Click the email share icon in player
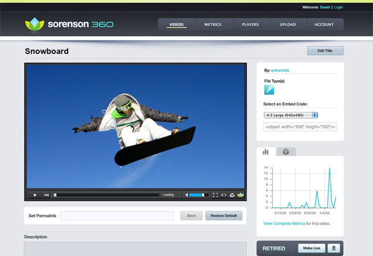The image size is (373, 256). click(232, 194)
